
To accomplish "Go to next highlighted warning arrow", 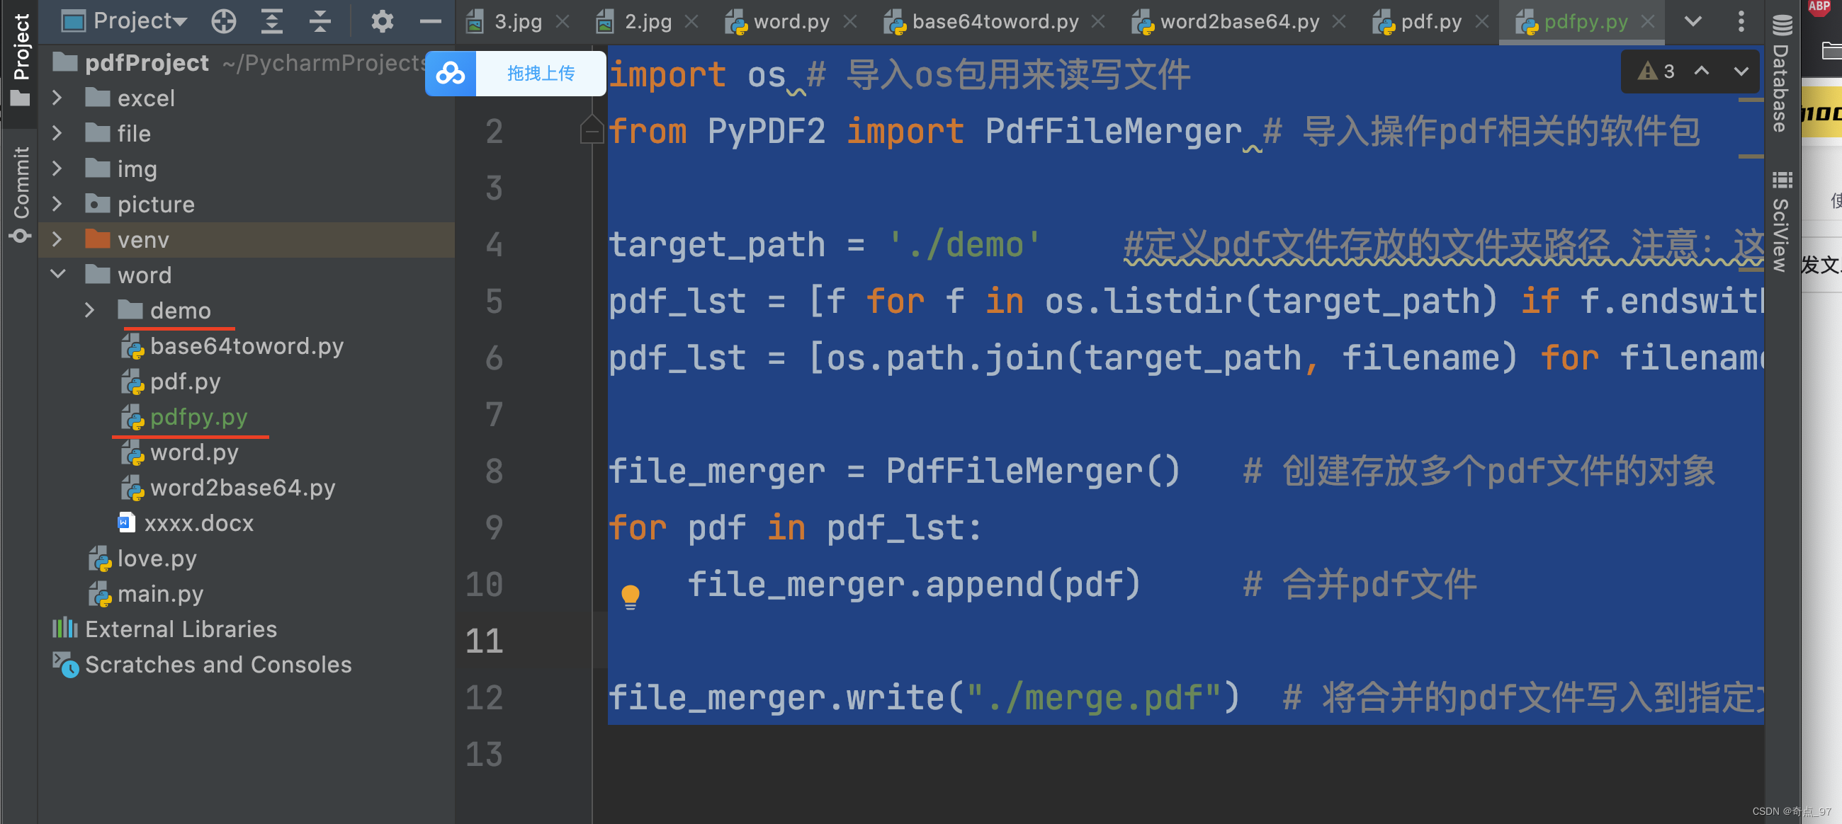I will point(1741,71).
